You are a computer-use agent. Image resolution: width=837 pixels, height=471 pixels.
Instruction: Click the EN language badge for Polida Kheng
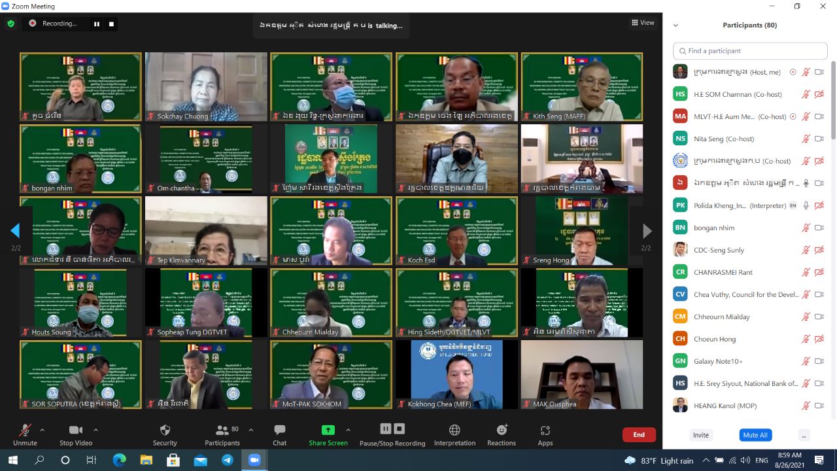click(793, 205)
